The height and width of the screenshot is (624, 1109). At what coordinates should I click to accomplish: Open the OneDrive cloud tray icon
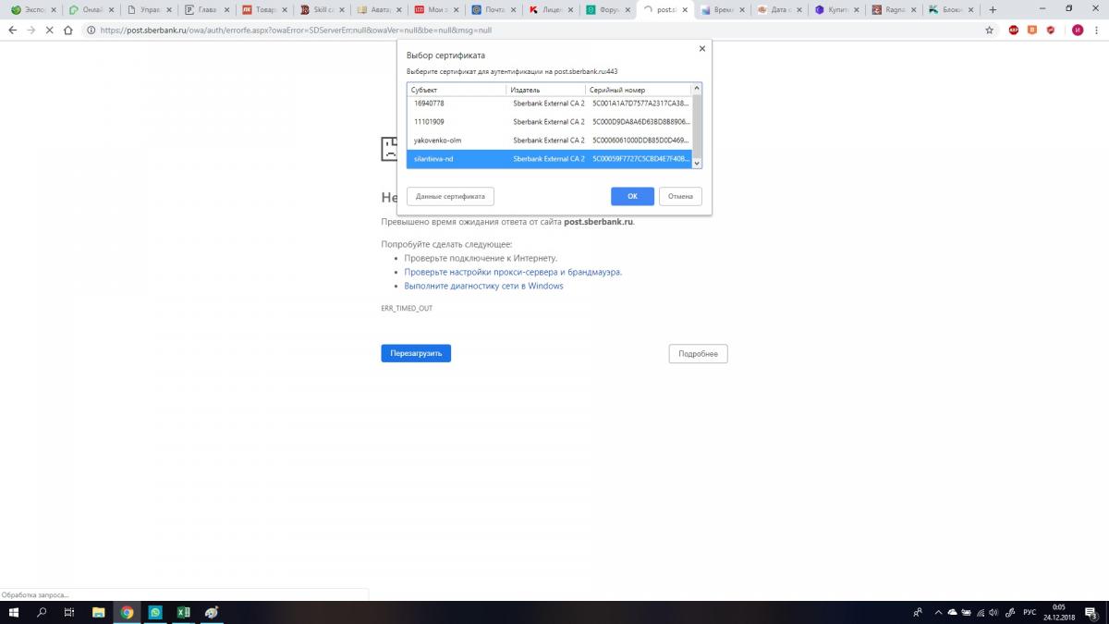(953, 612)
